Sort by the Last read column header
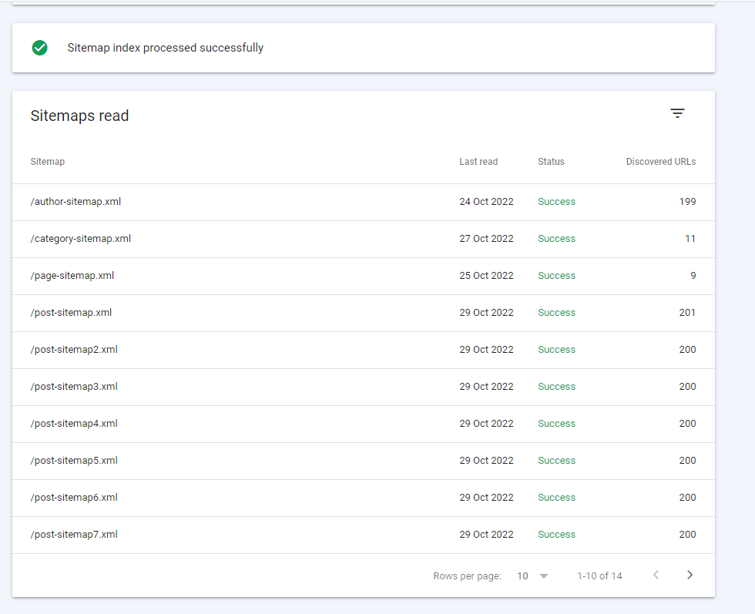The width and height of the screenshot is (755, 614). [478, 162]
